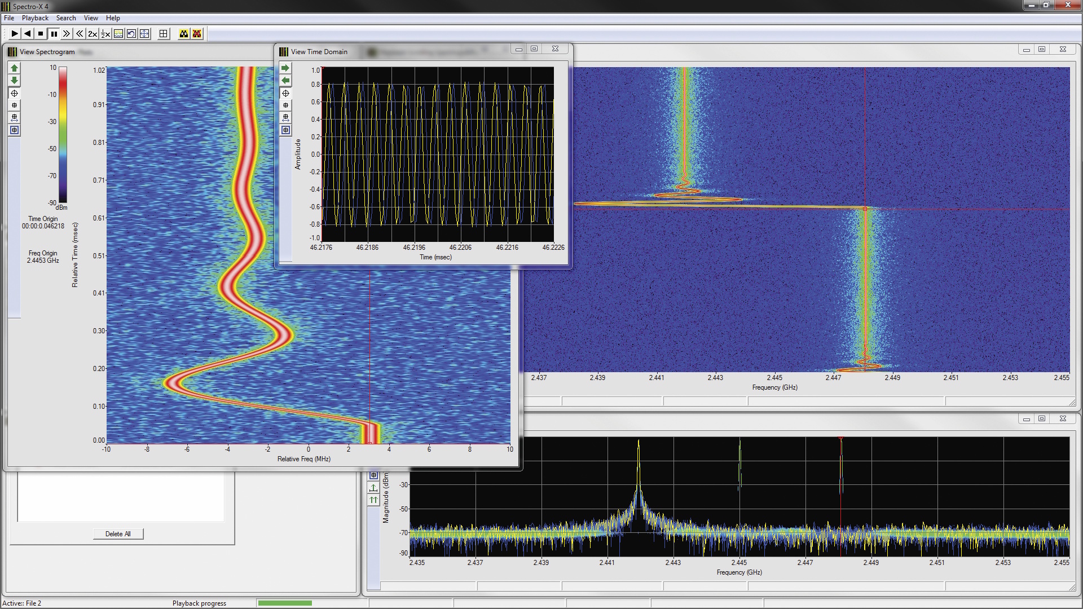Open the View menu

(91, 18)
